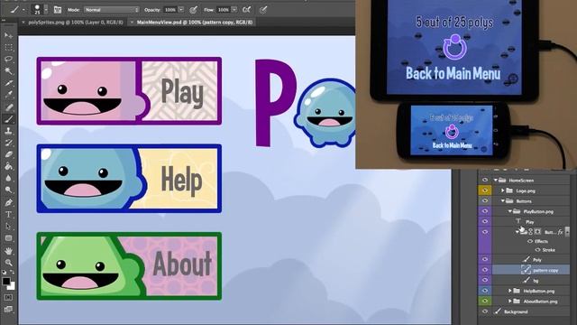Hide the pattern copy layer
Screen dimensions: 577x325
(485, 270)
